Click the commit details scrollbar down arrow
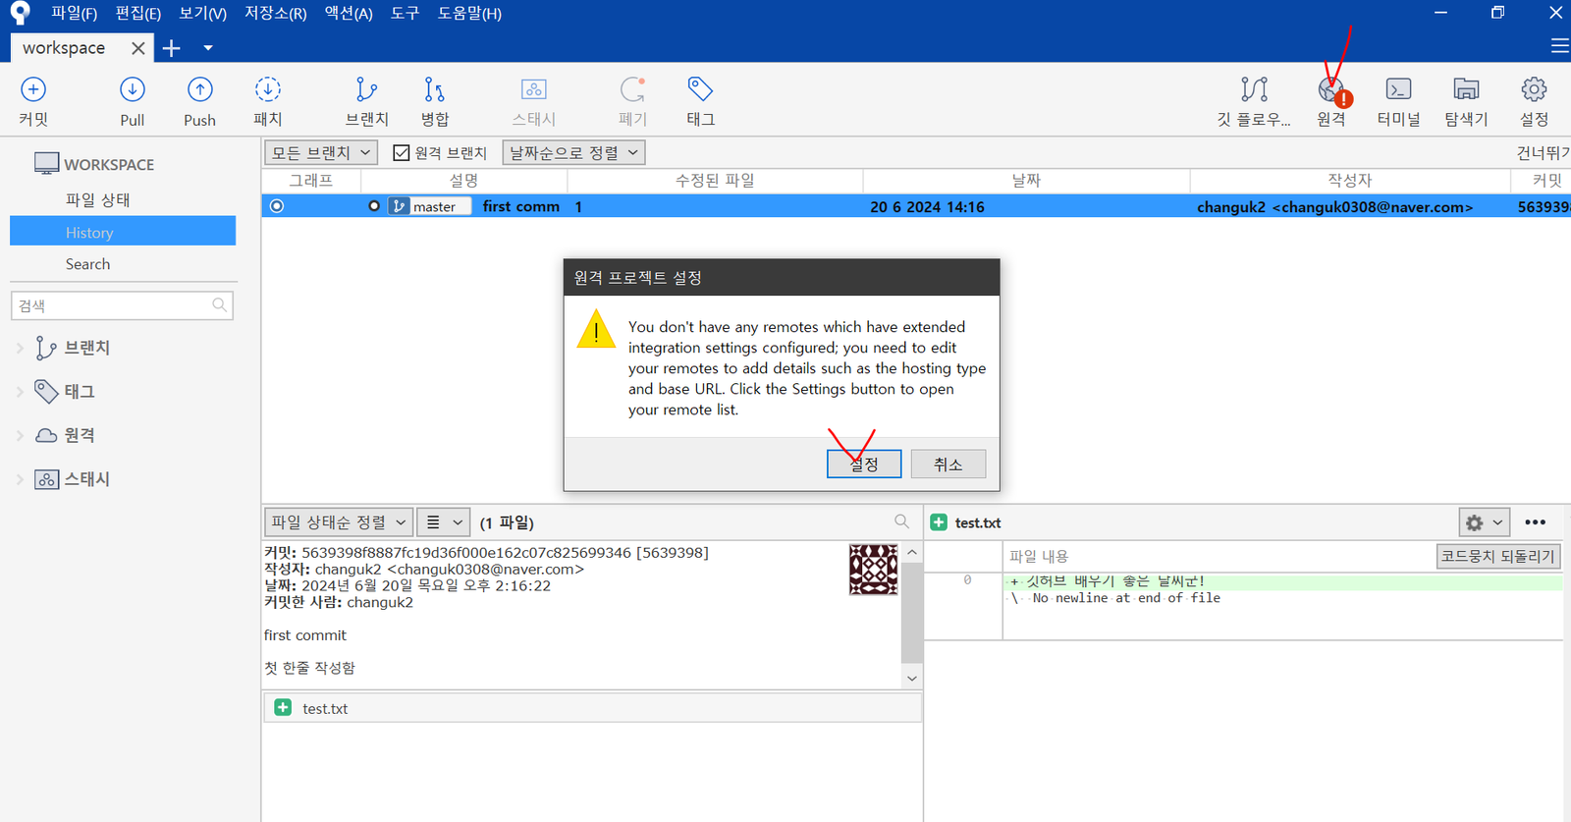 coord(912,678)
